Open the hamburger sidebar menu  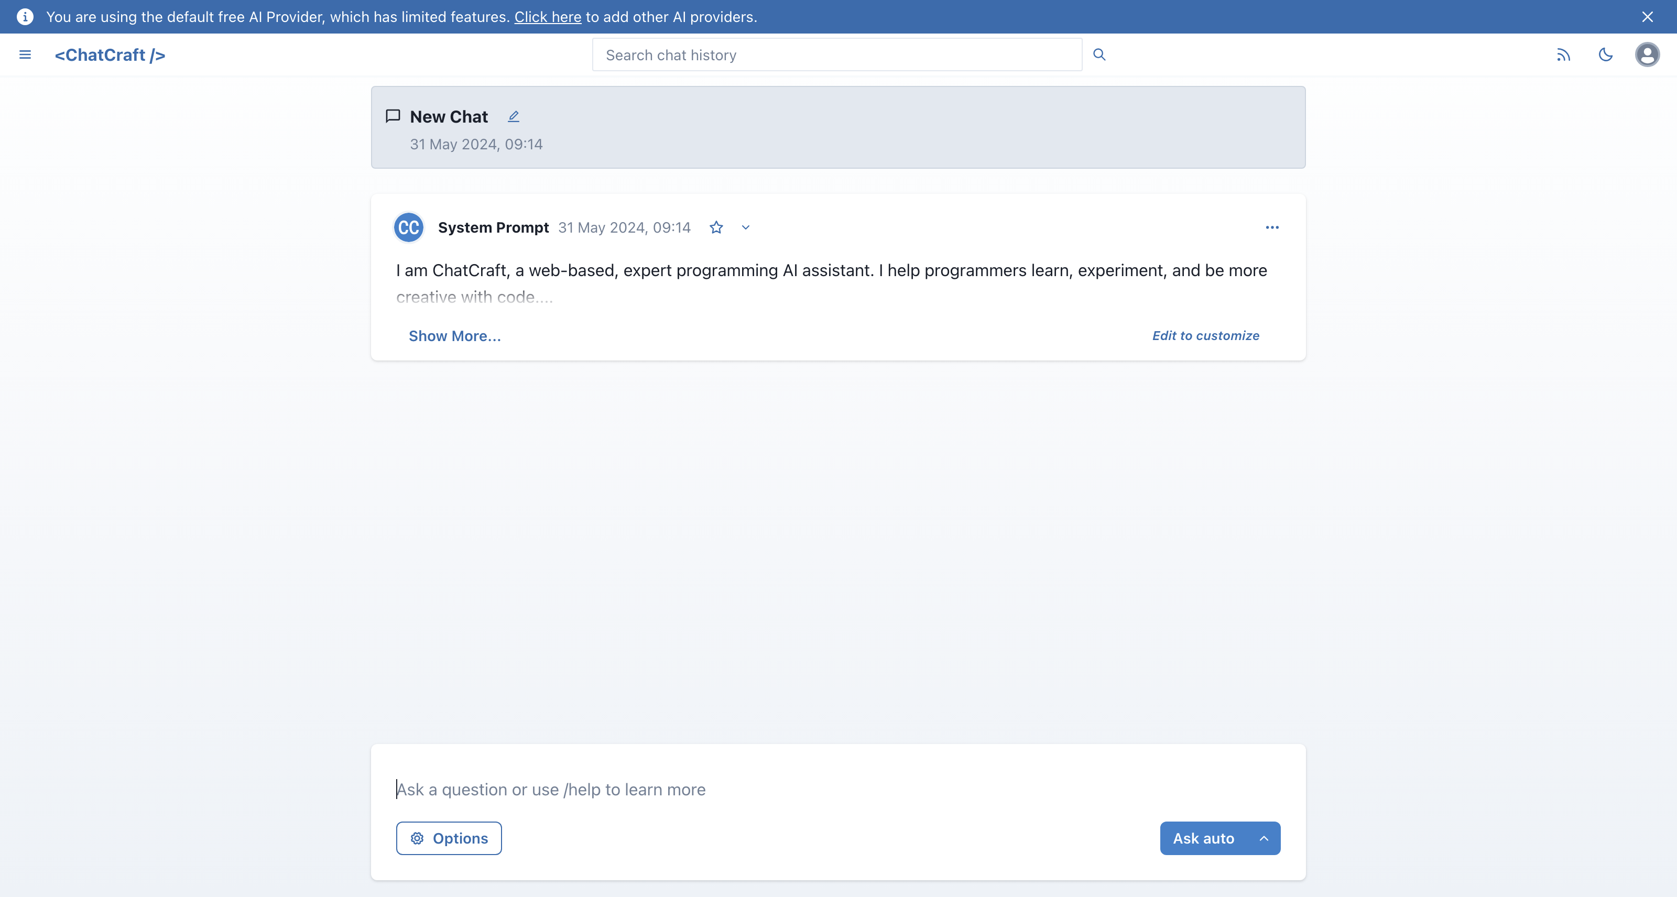pos(25,54)
